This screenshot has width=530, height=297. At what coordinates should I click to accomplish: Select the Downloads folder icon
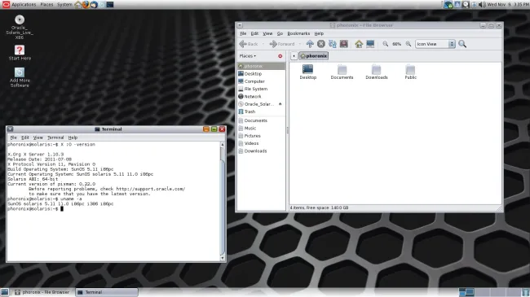(376, 72)
